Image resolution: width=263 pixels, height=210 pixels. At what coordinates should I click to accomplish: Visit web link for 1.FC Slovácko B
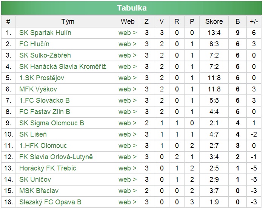pyautogui.click(x=128, y=100)
